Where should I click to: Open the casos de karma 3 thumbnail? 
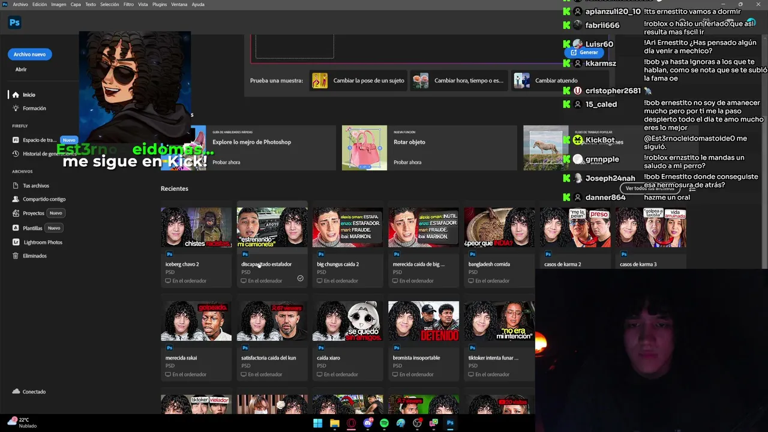point(650,227)
